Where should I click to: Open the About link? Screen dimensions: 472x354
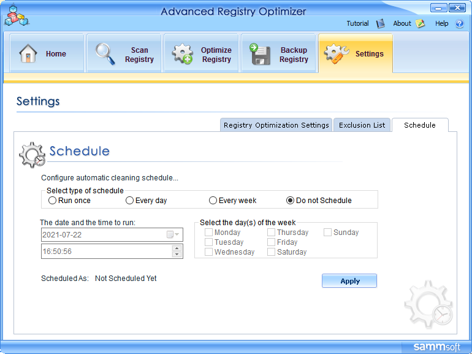402,23
